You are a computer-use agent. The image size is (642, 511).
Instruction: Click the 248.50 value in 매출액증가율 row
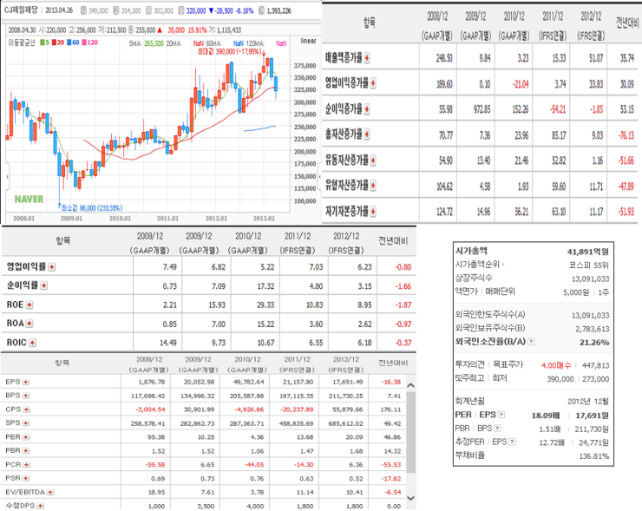click(x=444, y=58)
